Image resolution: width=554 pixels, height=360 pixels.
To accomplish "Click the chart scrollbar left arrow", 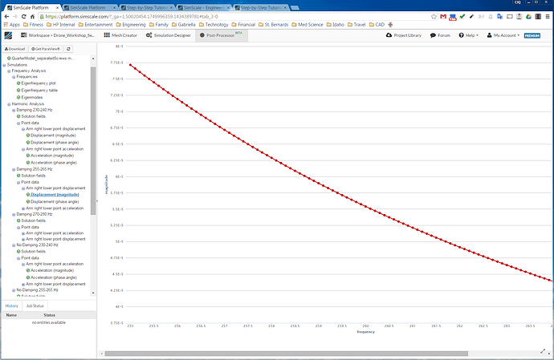I will (x=102, y=354).
